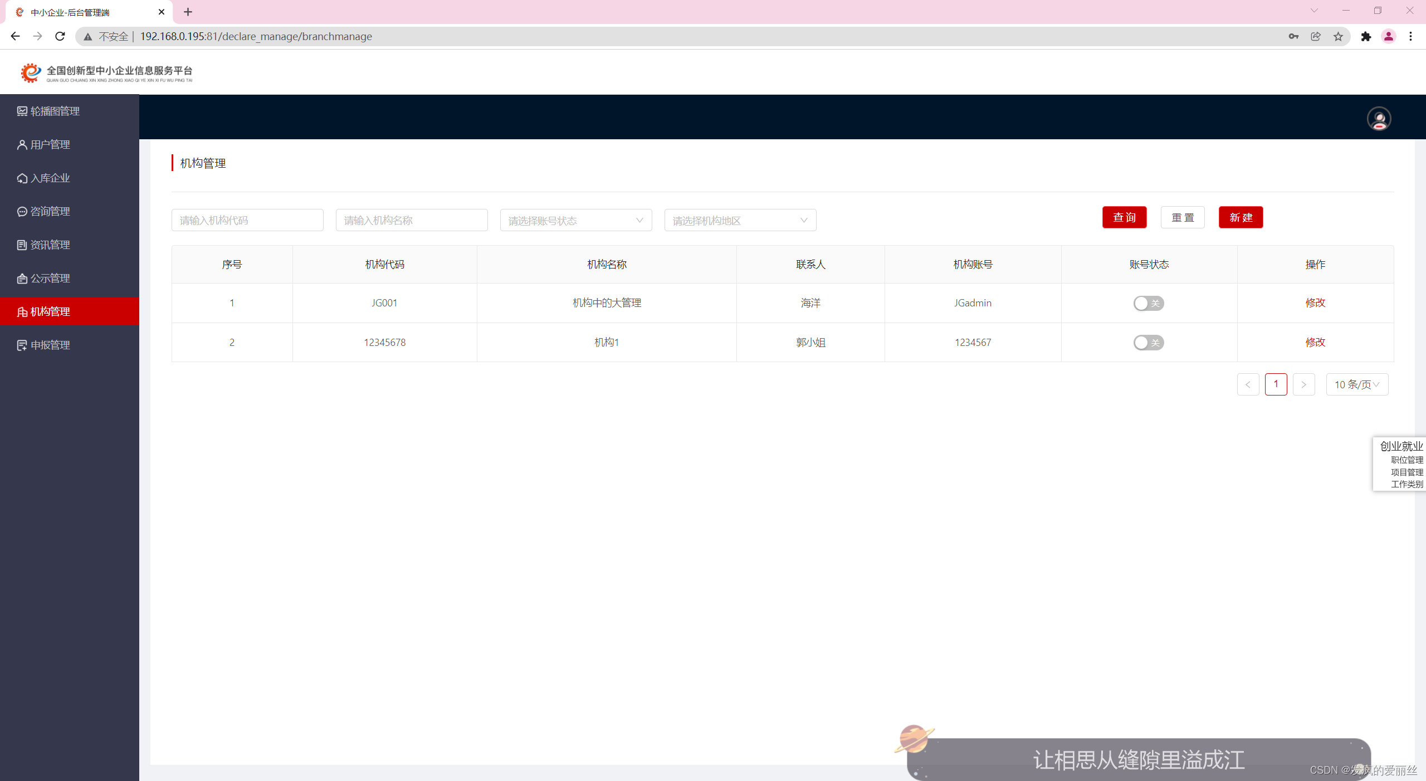Toggle account status switch for JG001
Screen dimensions: 1426x781
coord(1148,303)
